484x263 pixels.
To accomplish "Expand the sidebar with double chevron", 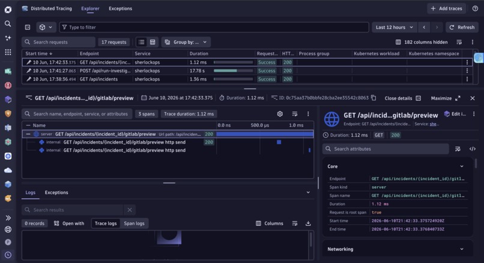I will pos(8,218).
